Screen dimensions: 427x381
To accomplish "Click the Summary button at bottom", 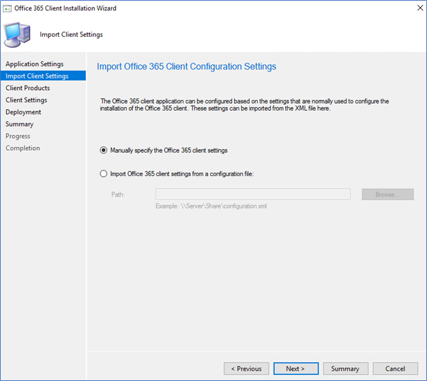I will [x=346, y=369].
